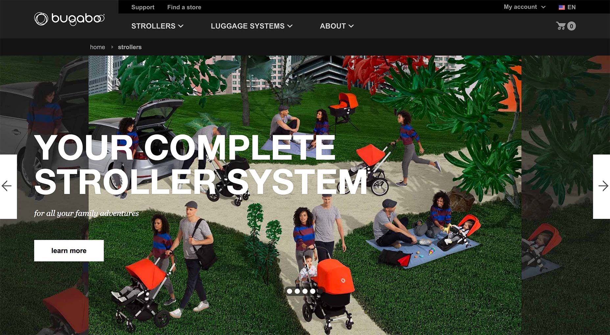The image size is (610, 335).
Task: Jump to the fifth dark carousel dot
Action: coord(320,291)
